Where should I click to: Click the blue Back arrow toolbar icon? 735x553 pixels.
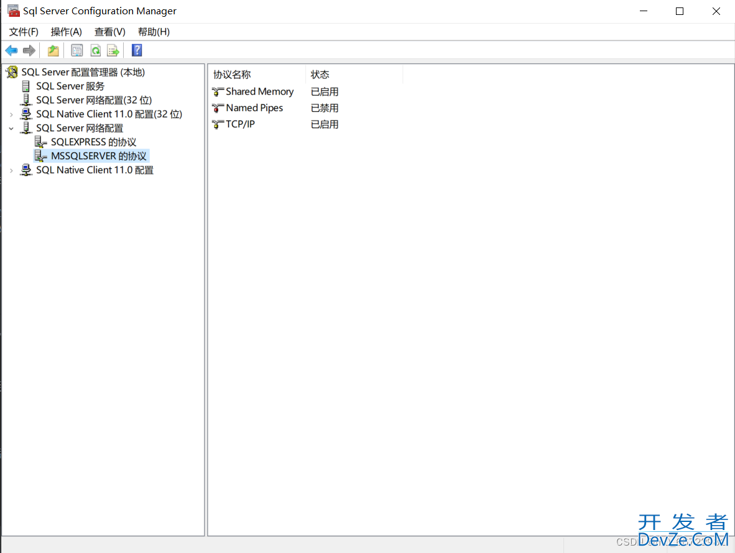(x=11, y=50)
